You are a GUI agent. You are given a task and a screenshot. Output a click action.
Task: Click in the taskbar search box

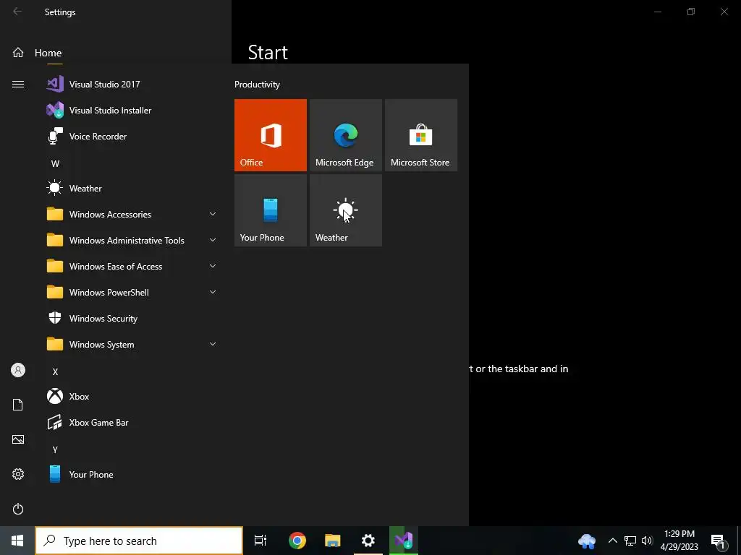tap(139, 541)
